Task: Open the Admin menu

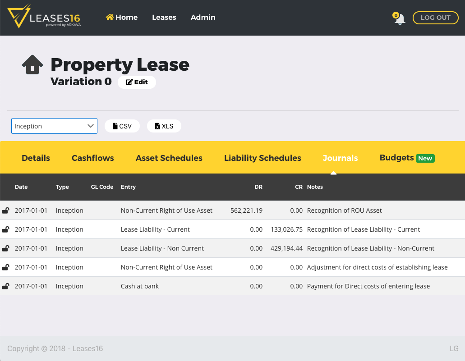Action: coord(203,17)
